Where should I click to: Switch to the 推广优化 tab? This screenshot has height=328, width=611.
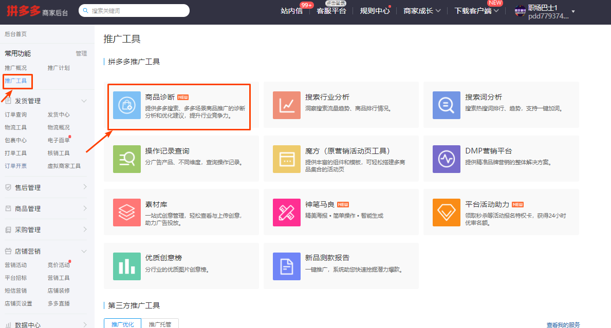(x=122, y=324)
